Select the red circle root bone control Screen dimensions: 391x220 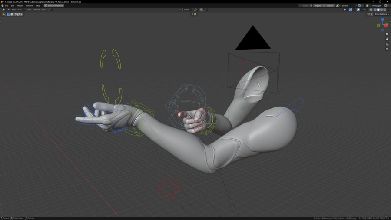point(169,189)
